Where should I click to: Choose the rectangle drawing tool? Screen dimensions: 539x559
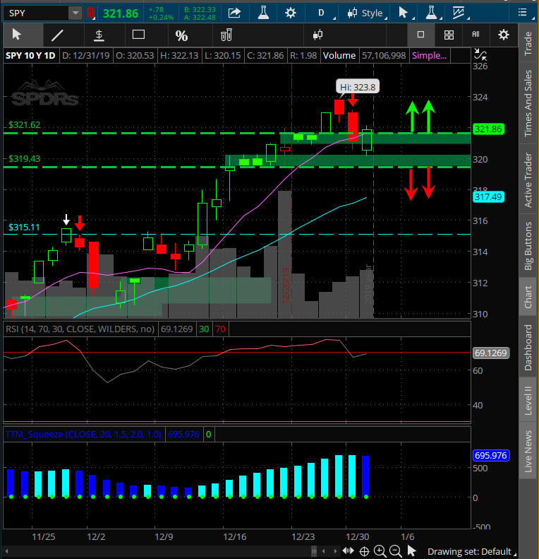point(138,35)
